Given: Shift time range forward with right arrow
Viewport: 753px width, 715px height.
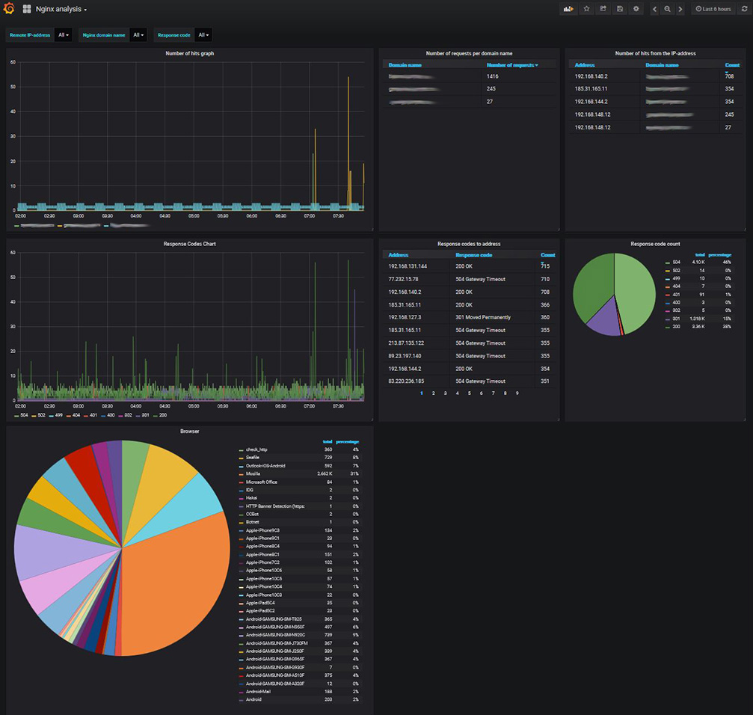Looking at the screenshot, I should pos(680,9).
